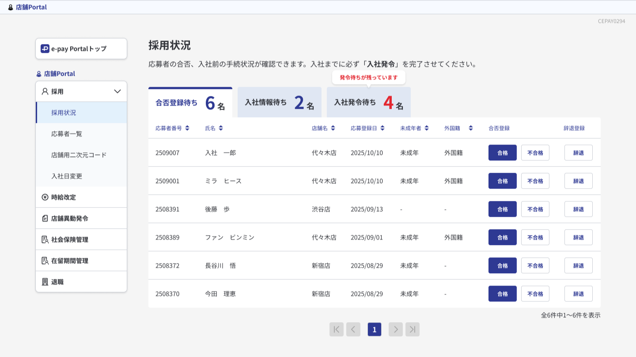The width and height of the screenshot is (636, 357).
Task: Sort by 外国籍 column
Action: point(471,128)
